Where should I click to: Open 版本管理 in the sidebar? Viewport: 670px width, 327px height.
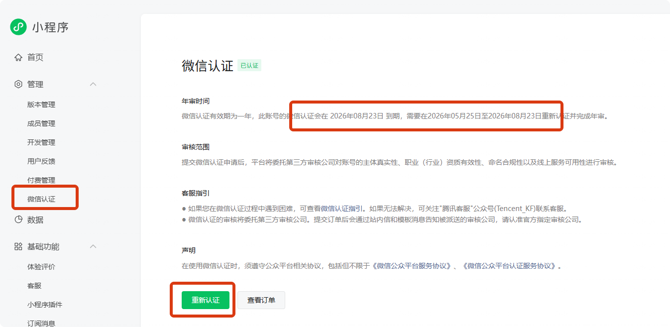pyautogui.click(x=41, y=105)
